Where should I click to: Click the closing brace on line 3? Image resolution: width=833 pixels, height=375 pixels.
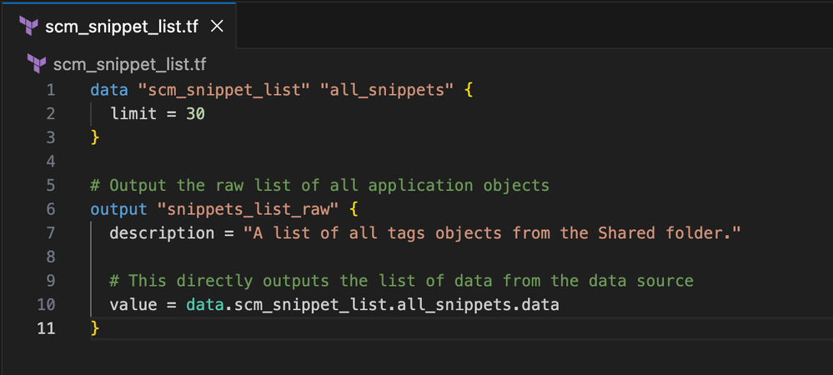[95, 137]
